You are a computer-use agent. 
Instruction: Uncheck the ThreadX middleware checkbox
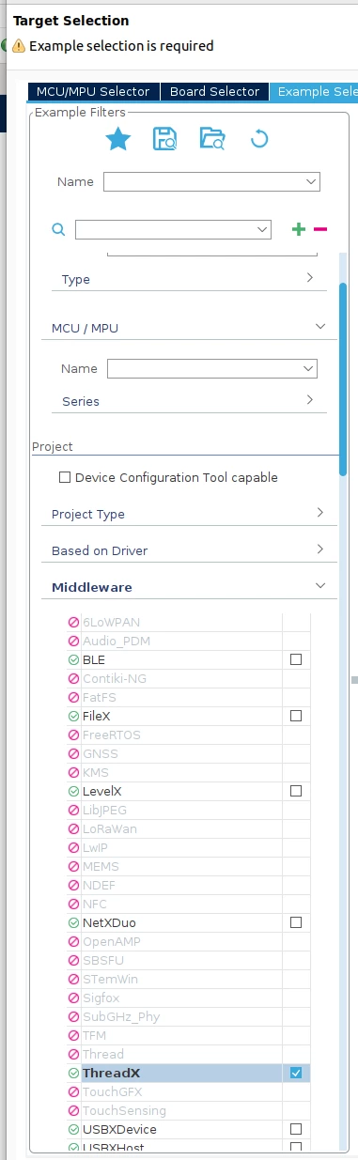pos(296,1073)
